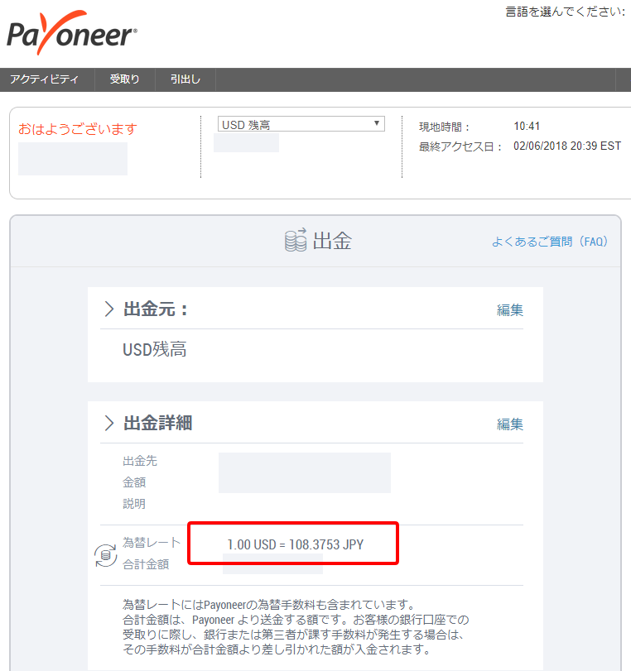The height and width of the screenshot is (671, 631).
Task: Open the 受取り menu
Action: (x=124, y=79)
